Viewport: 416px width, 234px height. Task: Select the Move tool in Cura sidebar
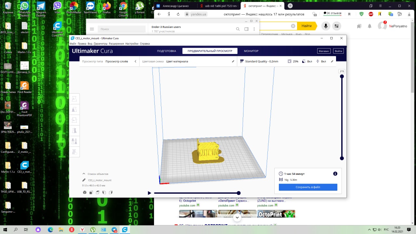click(74, 99)
